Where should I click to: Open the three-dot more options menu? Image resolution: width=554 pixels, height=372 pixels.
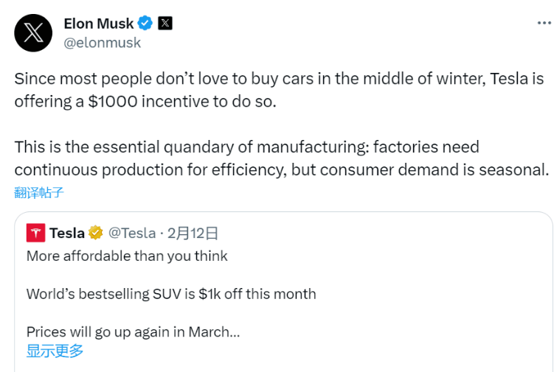(544, 24)
